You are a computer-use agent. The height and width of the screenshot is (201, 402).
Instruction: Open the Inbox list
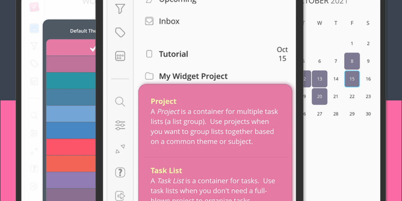point(169,21)
